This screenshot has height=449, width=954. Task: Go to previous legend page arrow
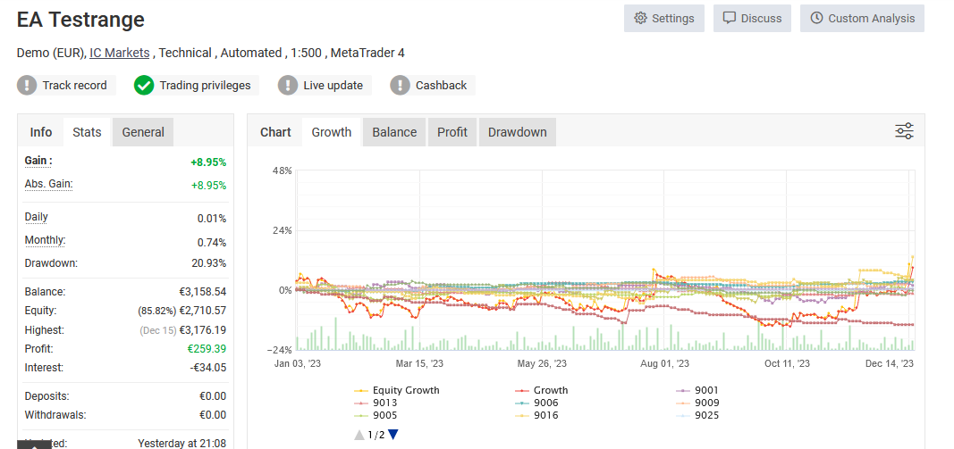click(359, 435)
